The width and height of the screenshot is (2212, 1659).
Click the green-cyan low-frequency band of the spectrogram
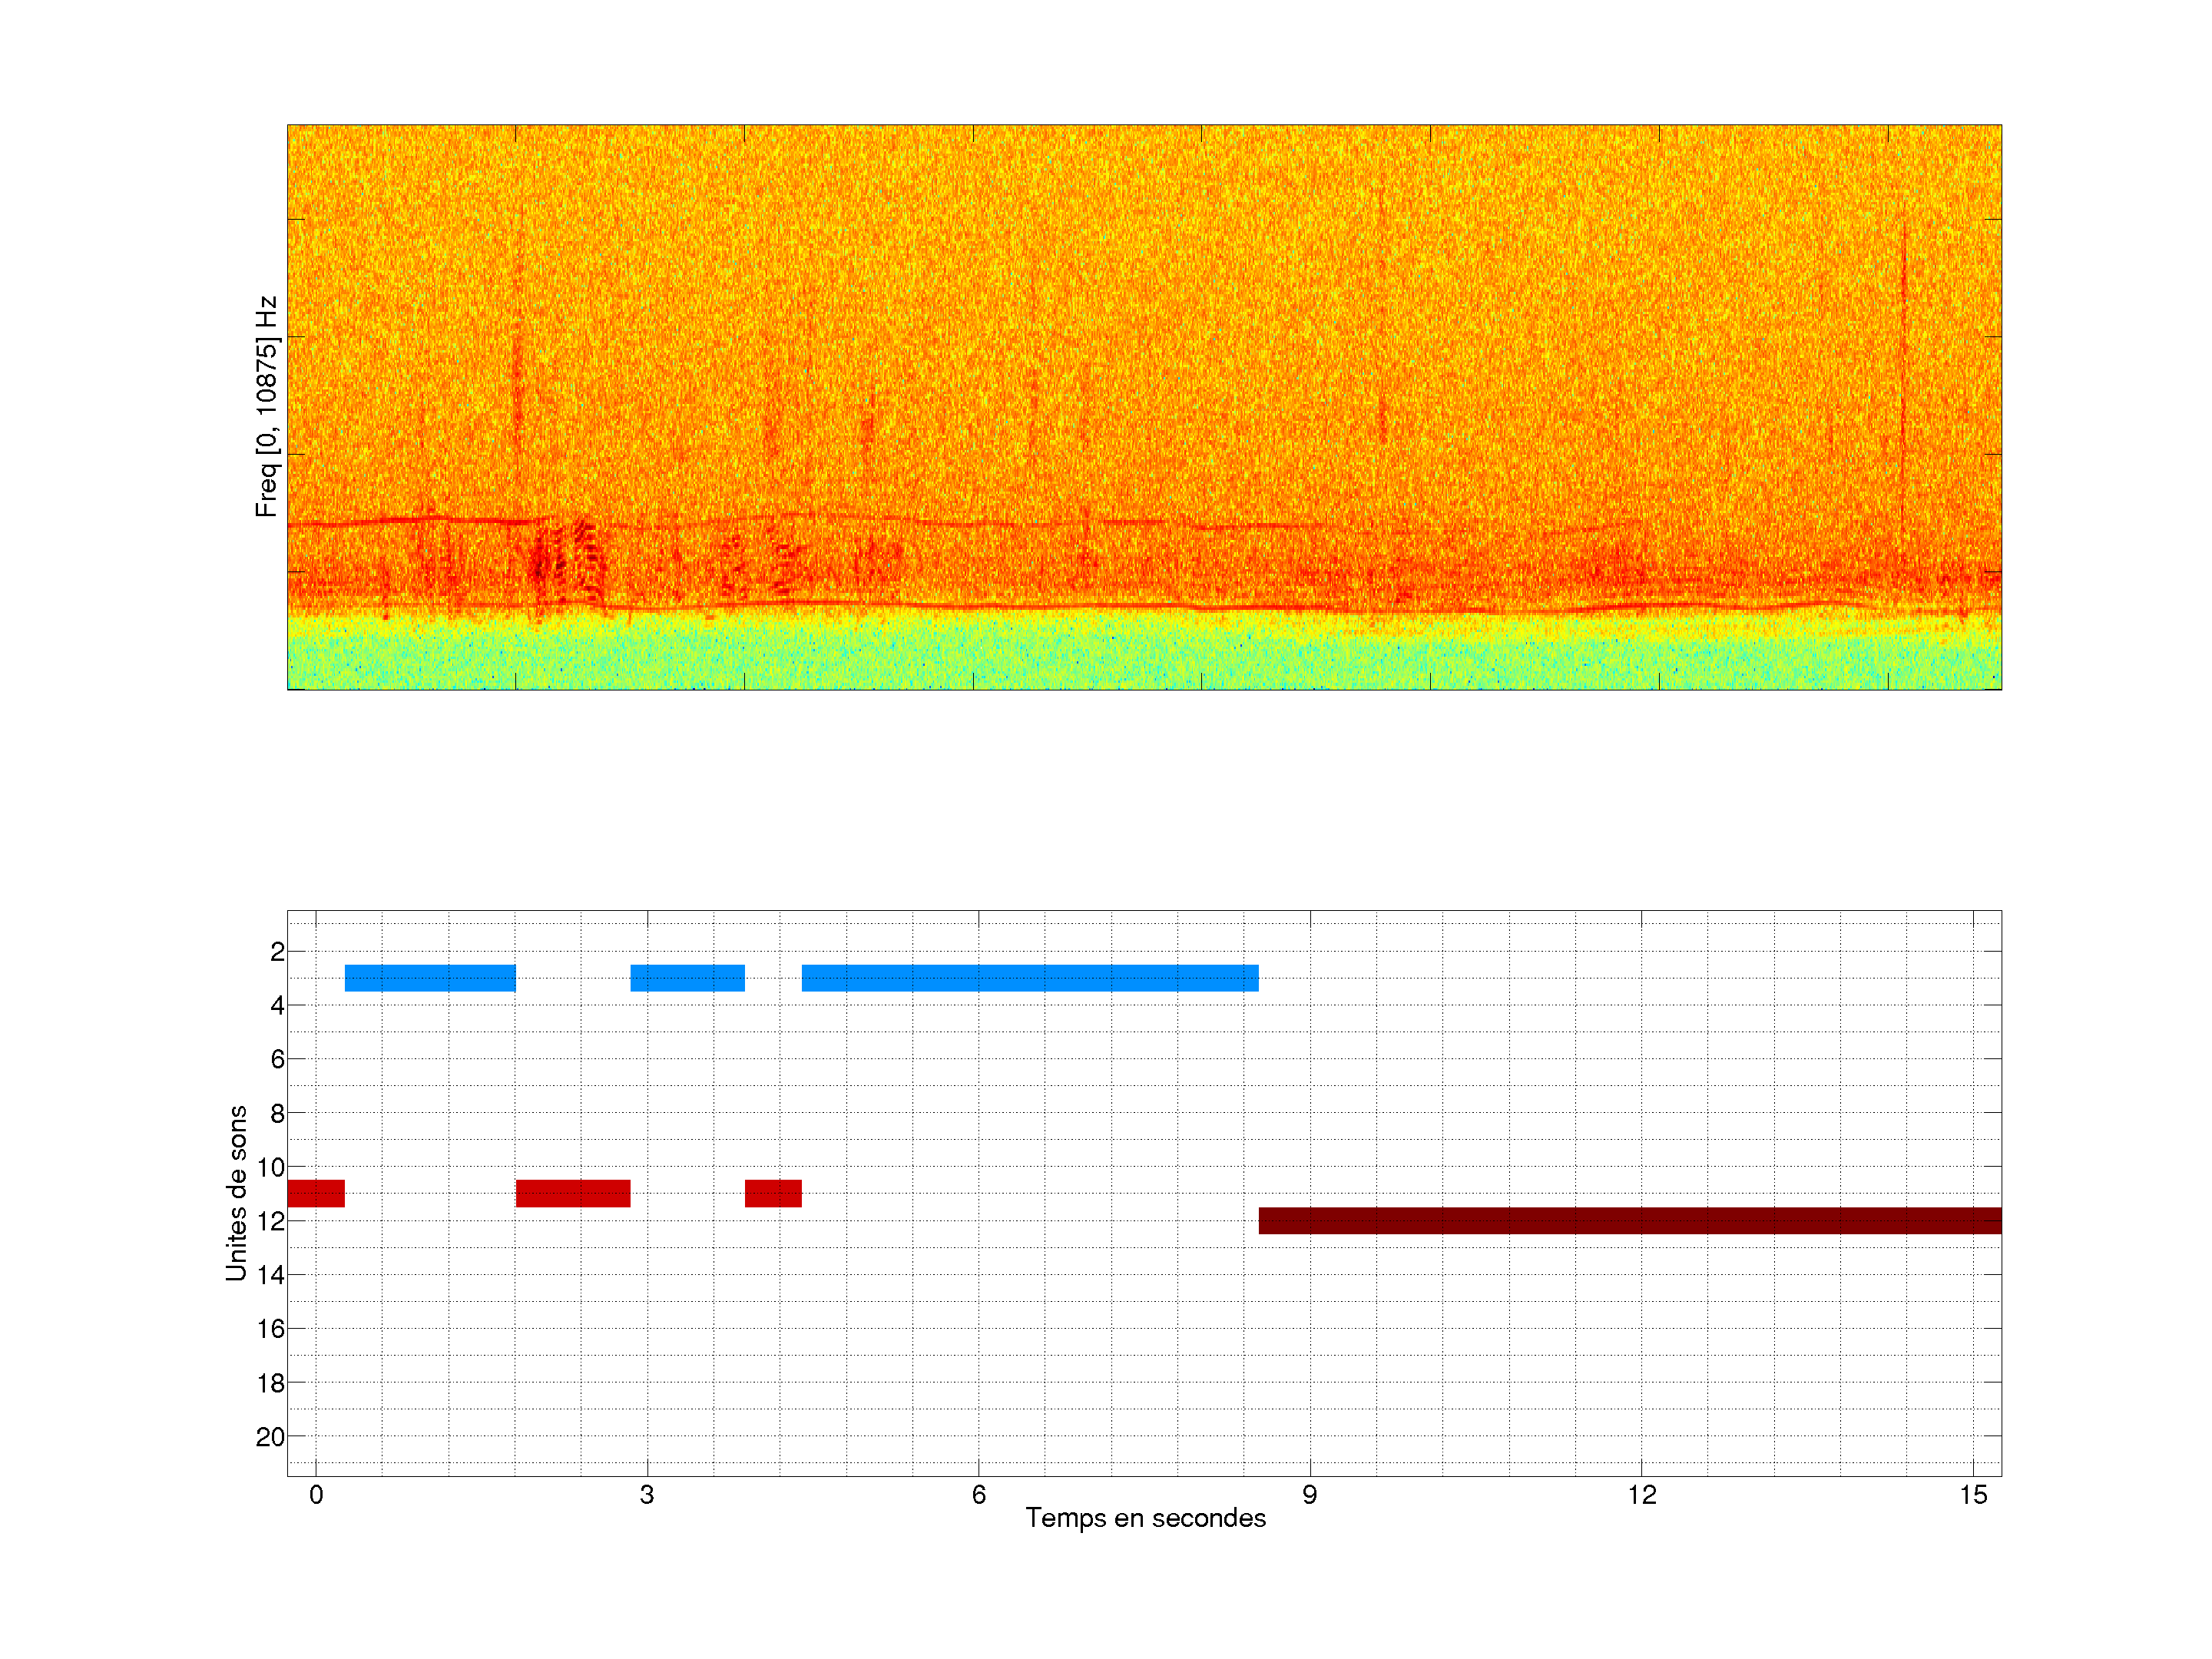coord(1144,655)
